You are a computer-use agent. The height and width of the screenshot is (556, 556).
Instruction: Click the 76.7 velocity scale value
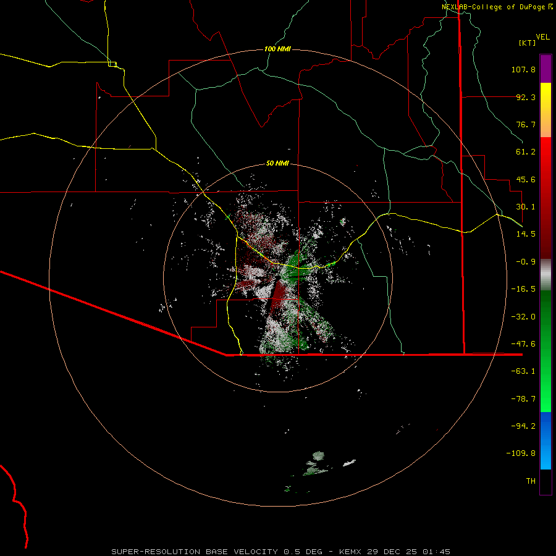(526, 124)
